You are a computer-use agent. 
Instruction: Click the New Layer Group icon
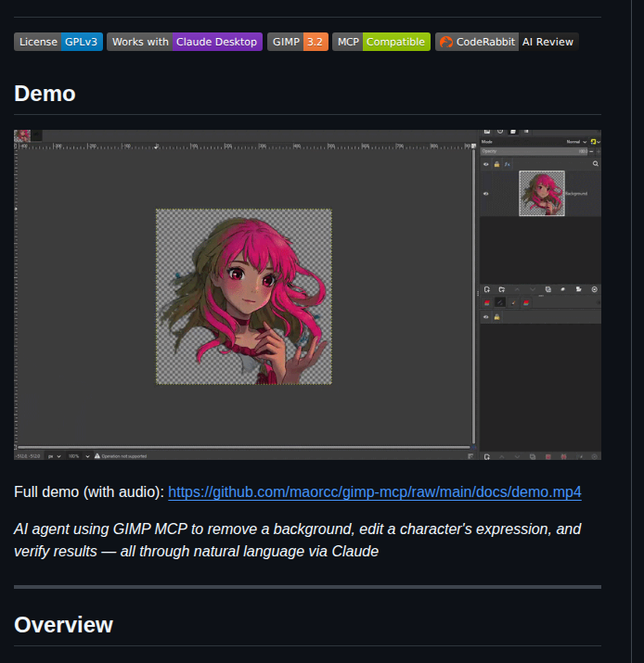(x=502, y=289)
